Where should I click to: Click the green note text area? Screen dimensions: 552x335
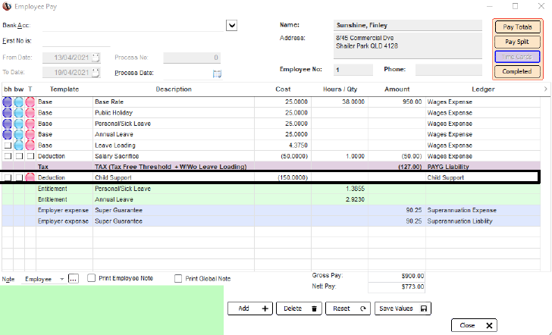(x=111, y=310)
